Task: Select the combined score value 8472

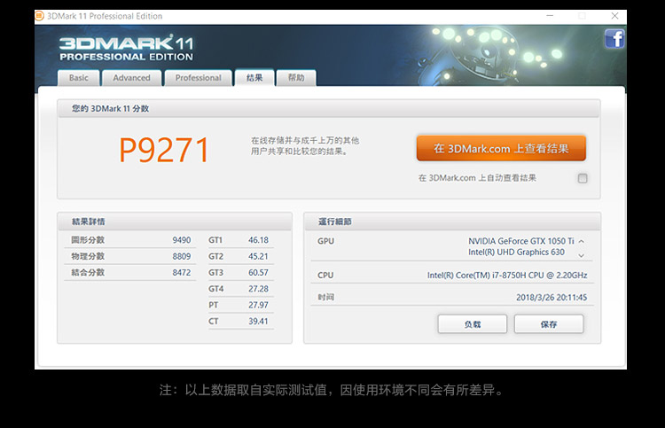Action: pos(182,272)
